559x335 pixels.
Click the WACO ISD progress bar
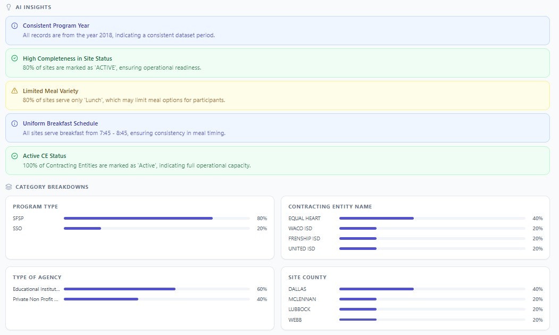click(x=432, y=229)
